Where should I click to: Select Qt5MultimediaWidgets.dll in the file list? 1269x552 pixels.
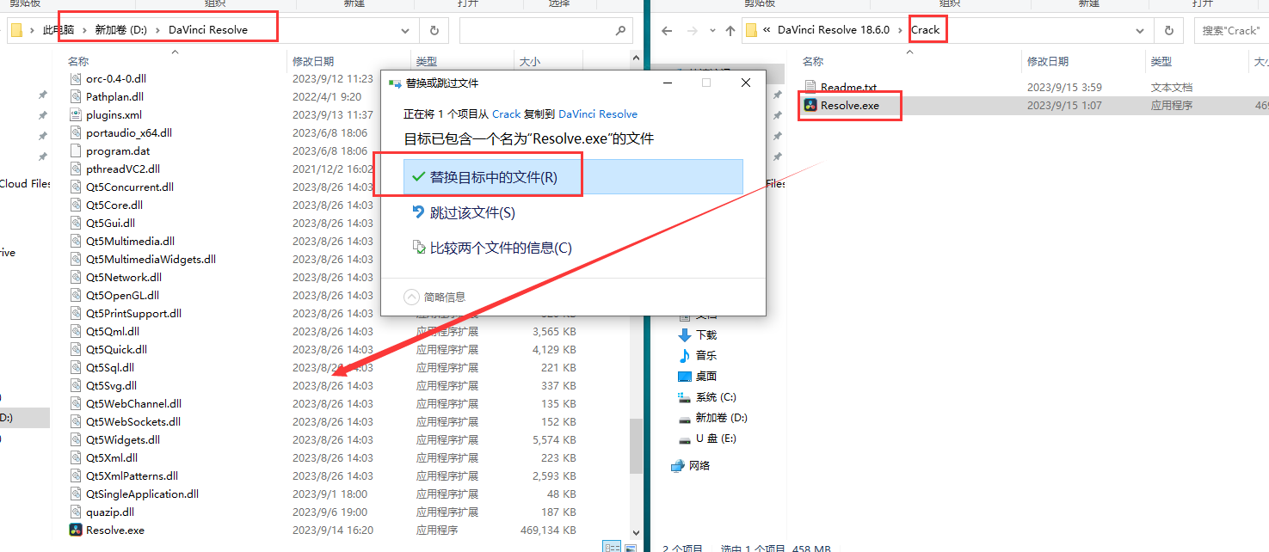click(x=151, y=259)
